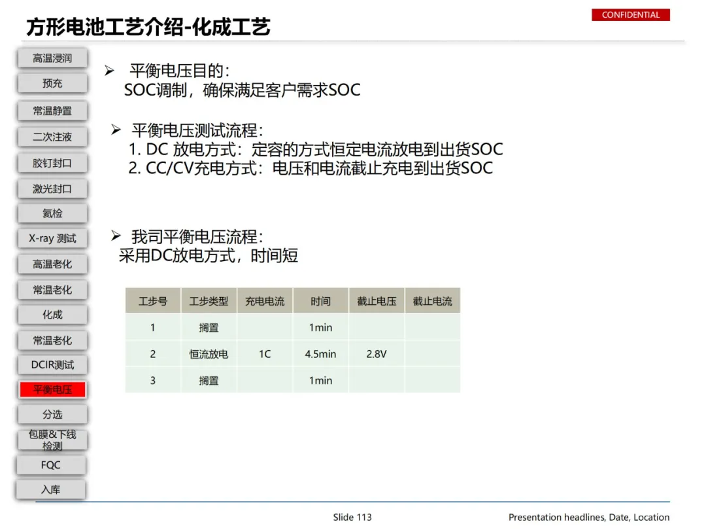706x530 pixels.
Task: Click the 截止电压 table header
Action: pos(377,301)
